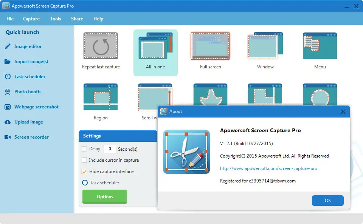The image size is (363, 224).
Task: Open the File menu
Action: (x=10, y=19)
